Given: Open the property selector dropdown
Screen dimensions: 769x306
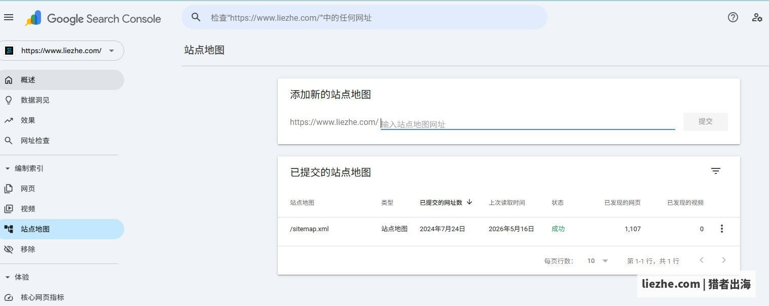Looking at the screenshot, I should (62, 51).
